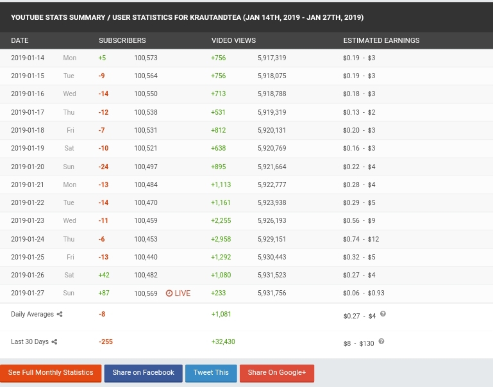493x387 pixels.
Task: Select the DATE column header
Action: pyautogui.click(x=20, y=40)
